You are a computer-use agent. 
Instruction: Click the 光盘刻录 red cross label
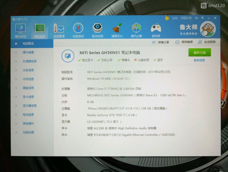pyautogui.click(x=142, y=60)
